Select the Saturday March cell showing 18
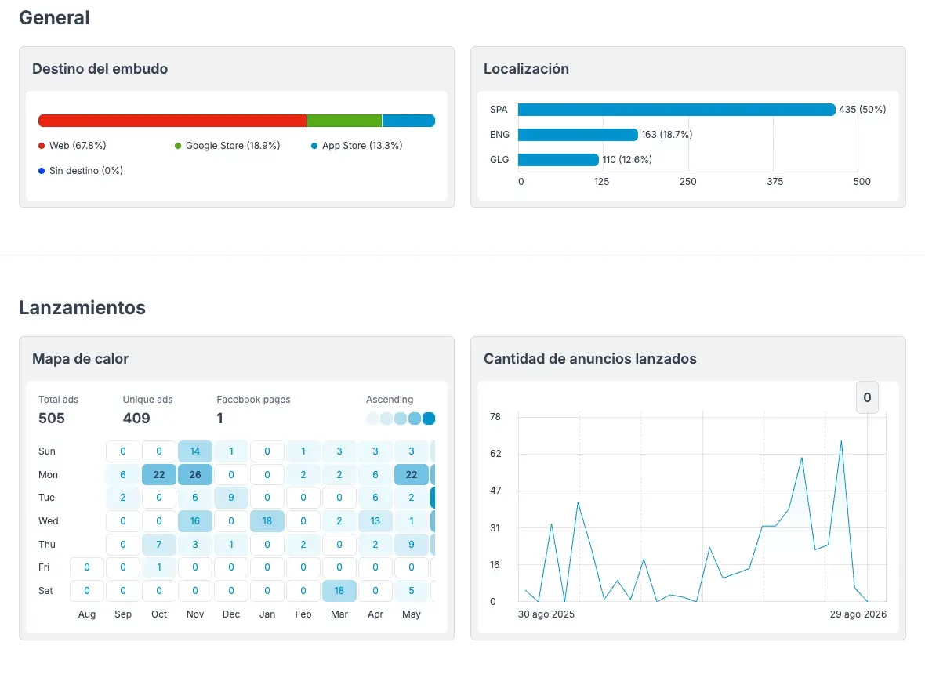The image size is (925, 674). 339,591
